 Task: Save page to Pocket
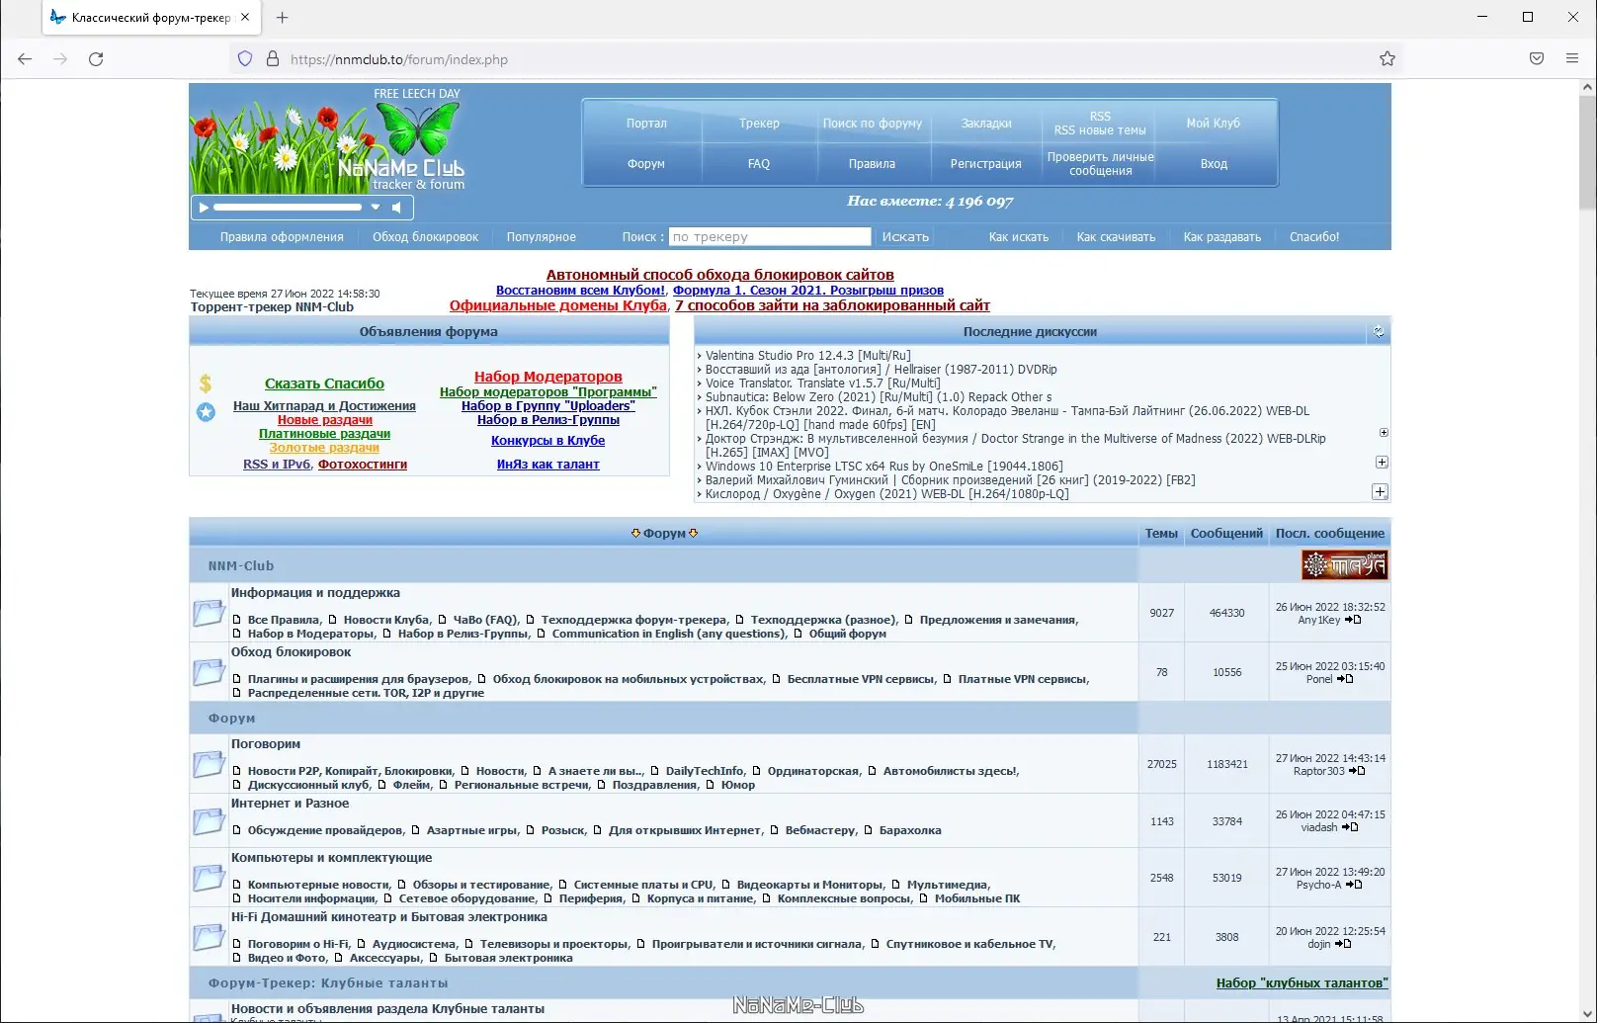pyautogui.click(x=1536, y=58)
